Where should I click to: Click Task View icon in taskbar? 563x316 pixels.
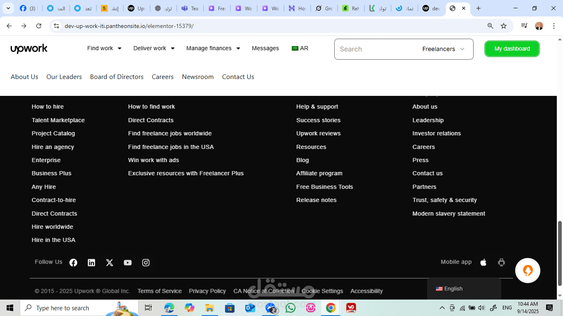pos(148,308)
